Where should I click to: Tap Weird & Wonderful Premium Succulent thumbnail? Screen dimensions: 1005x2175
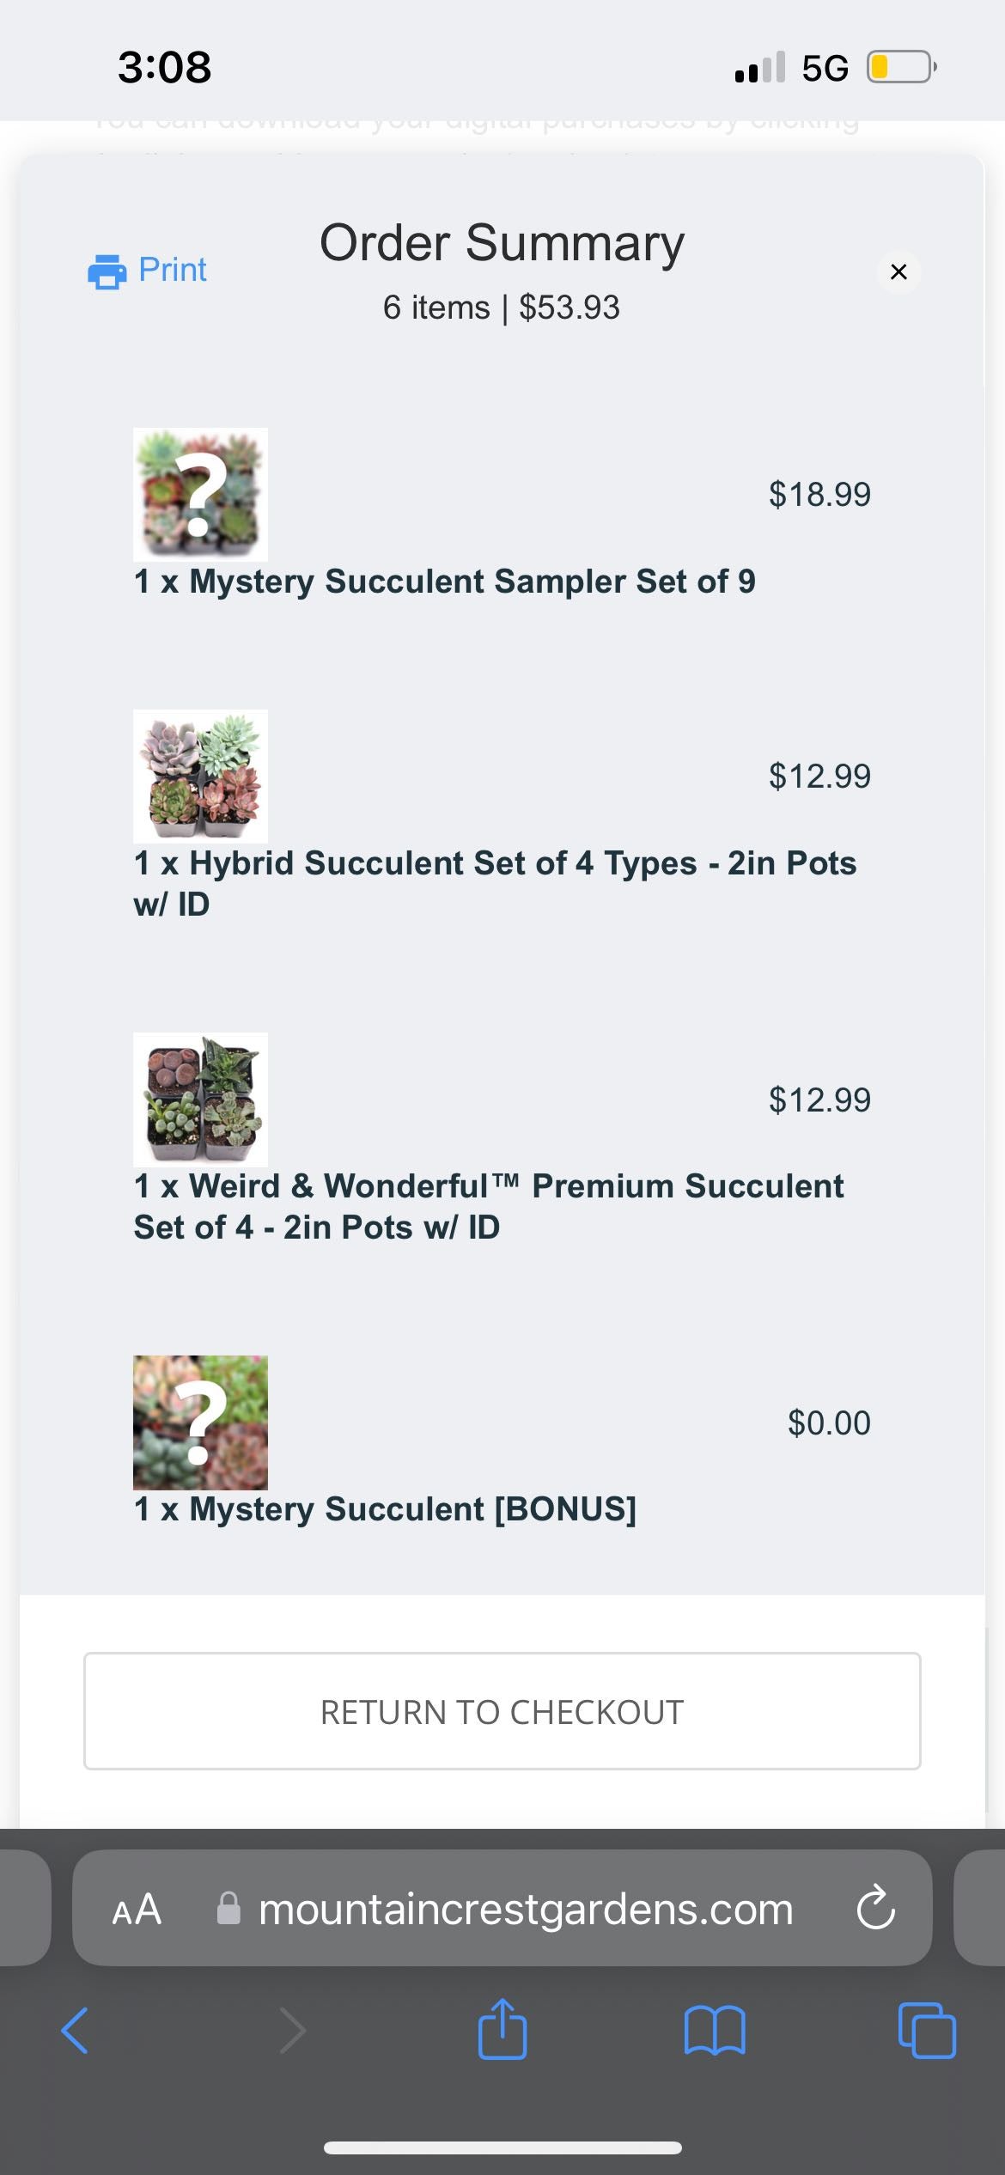point(200,1099)
